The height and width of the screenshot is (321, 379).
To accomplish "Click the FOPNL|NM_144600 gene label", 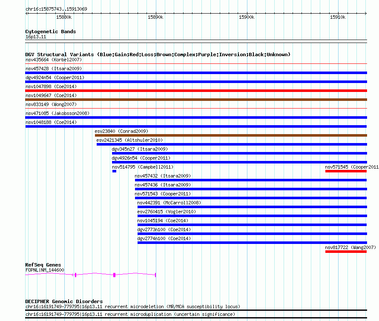I will pos(45,270).
